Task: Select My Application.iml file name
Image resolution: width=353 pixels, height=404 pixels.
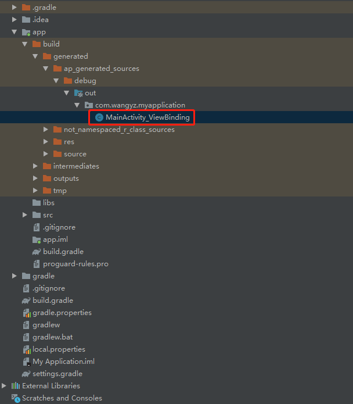Action: [x=63, y=362]
